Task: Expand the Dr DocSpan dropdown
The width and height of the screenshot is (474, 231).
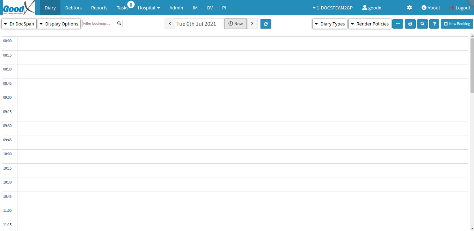Action: click(19, 24)
